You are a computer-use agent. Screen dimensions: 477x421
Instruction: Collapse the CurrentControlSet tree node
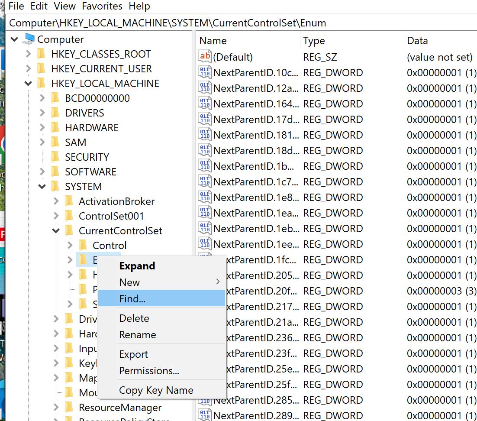tap(56, 231)
